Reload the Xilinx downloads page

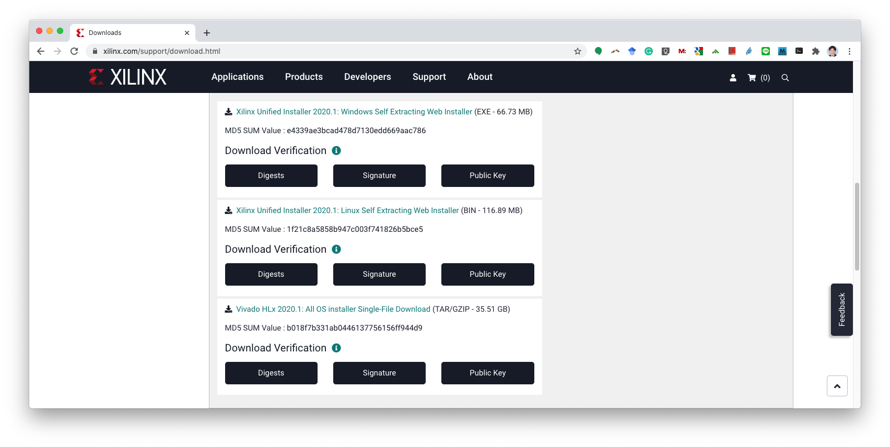(x=74, y=51)
